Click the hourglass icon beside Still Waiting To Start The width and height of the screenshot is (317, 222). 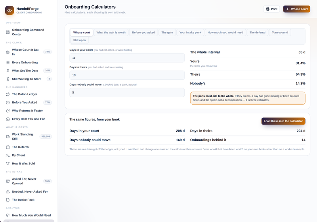pyautogui.click(x=8, y=79)
